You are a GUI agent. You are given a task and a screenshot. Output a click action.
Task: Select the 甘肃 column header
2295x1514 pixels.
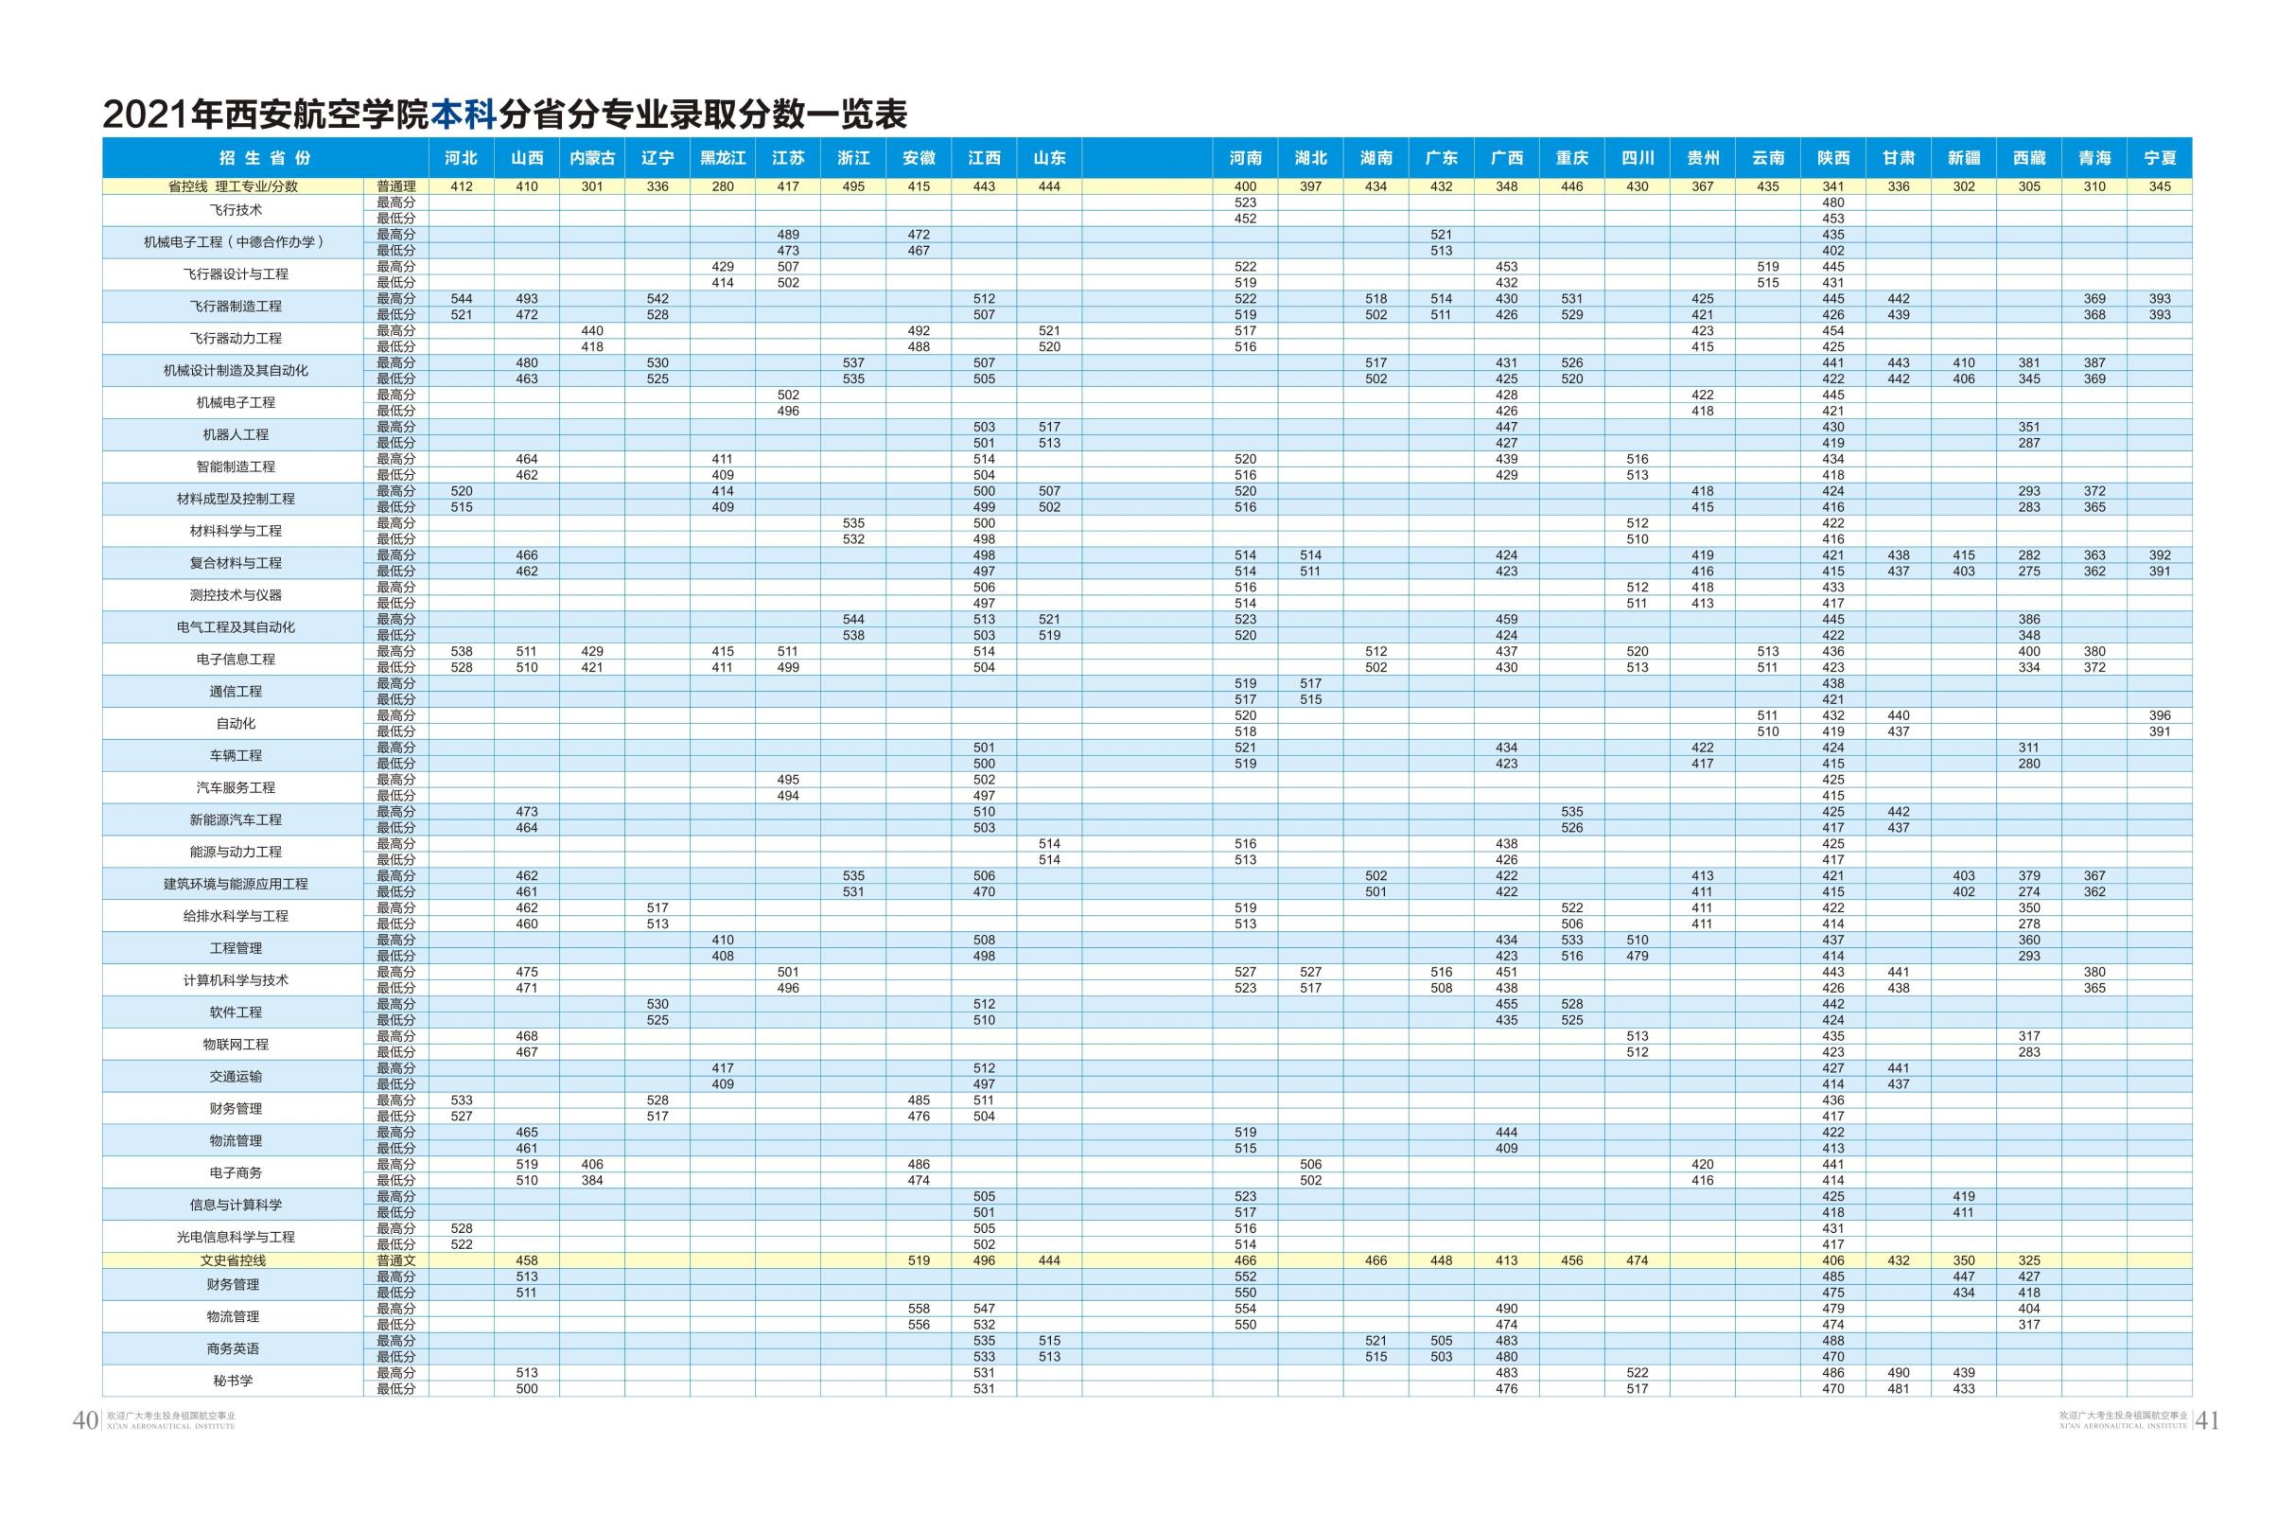click(x=1899, y=158)
